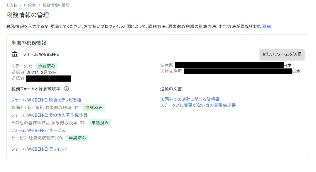The height and width of the screenshot is (172, 316).
Task: Open フォーム W-8BEN-E: デフォルト link
Action: click(x=39, y=149)
